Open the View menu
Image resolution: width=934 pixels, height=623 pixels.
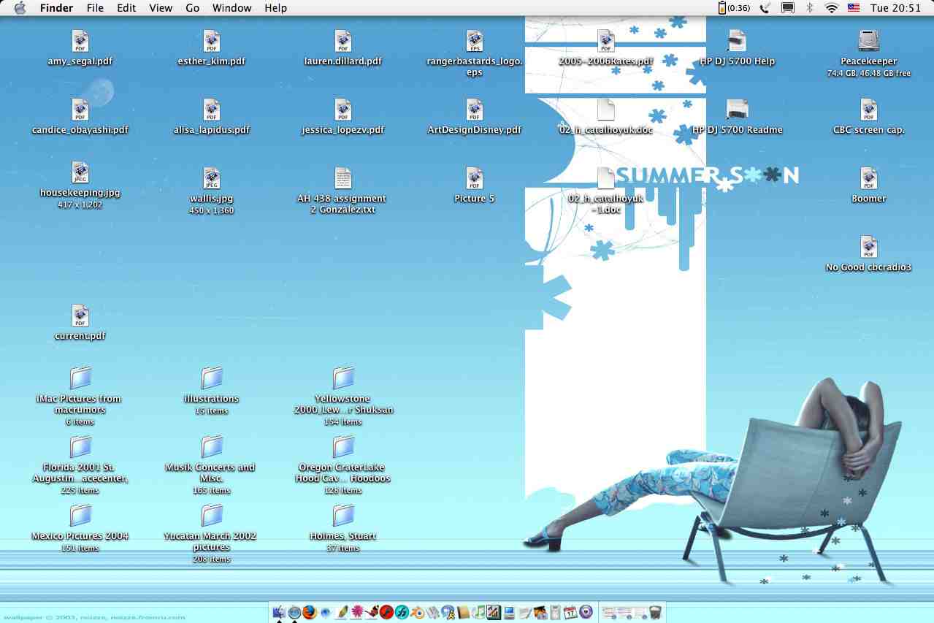[161, 8]
